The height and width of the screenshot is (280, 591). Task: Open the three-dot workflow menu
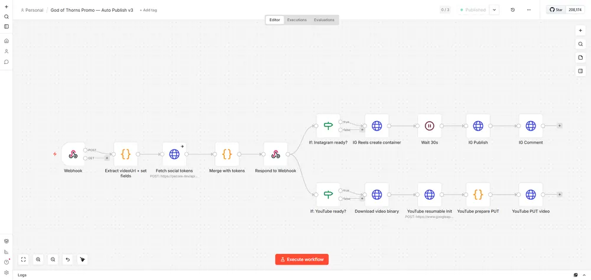click(x=529, y=10)
